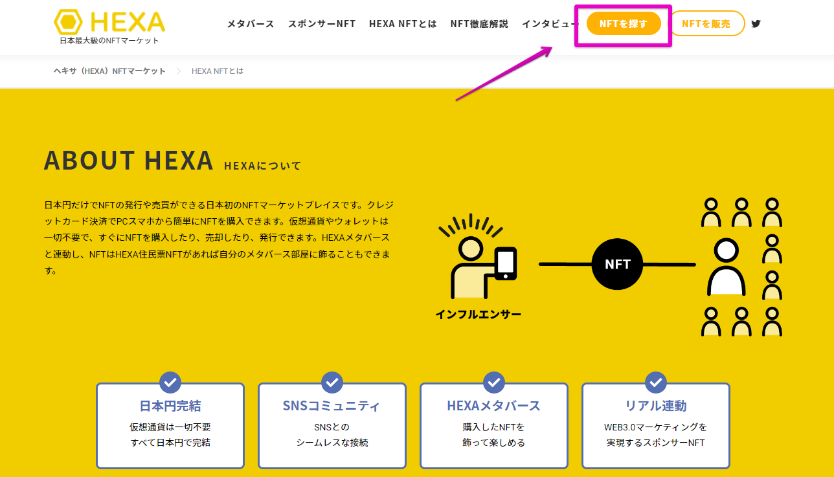The height and width of the screenshot is (477, 834).
Task: Click text シームレスな接続
Action: coord(332,443)
